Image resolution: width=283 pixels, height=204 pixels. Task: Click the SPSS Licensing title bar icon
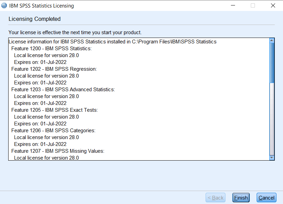click(4, 5)
